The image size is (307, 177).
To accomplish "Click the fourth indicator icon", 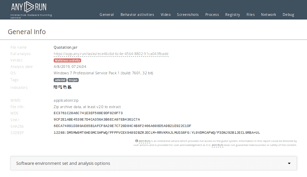I will click(x=69, y=87).
